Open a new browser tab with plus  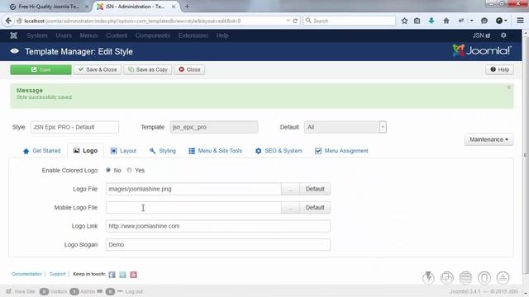[x=187, y=7]
